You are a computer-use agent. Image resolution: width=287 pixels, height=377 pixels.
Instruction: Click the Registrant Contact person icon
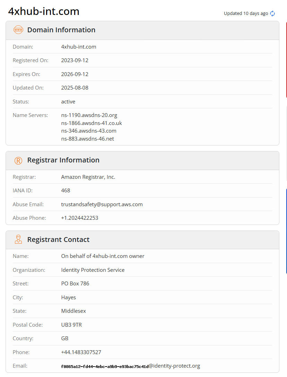click(18, 240)
